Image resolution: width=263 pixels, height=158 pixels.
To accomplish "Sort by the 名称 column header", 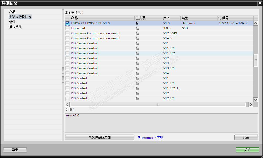I will pos(102,18).
